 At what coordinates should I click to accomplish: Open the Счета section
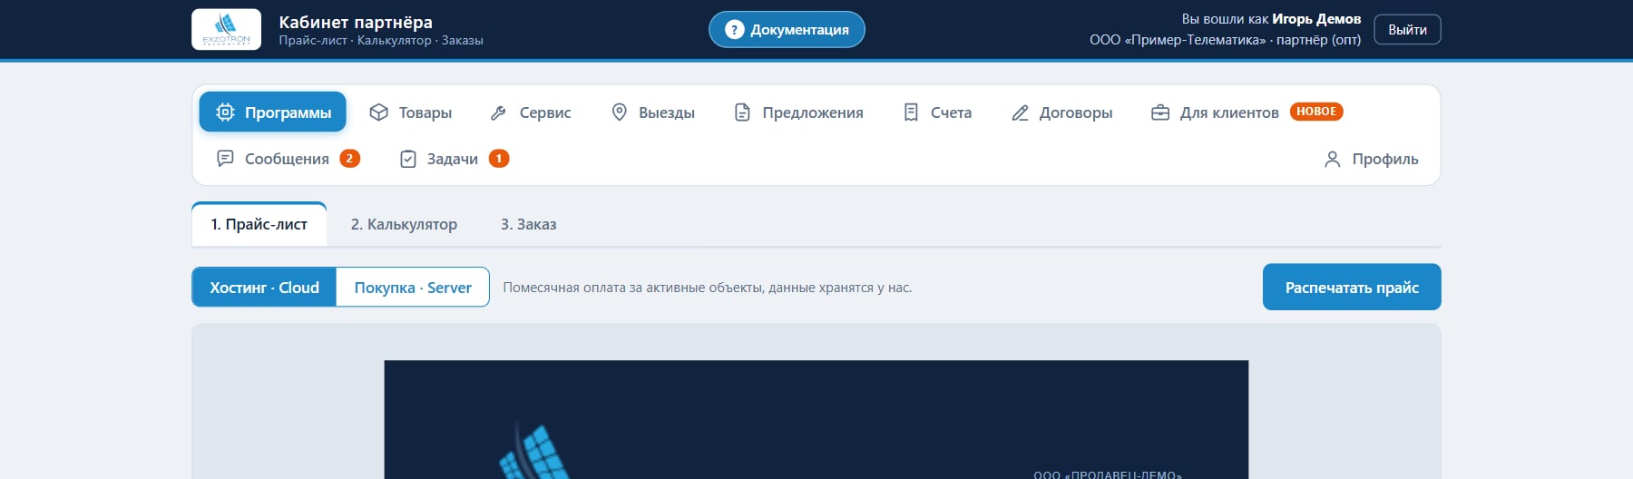click(937, 112)
